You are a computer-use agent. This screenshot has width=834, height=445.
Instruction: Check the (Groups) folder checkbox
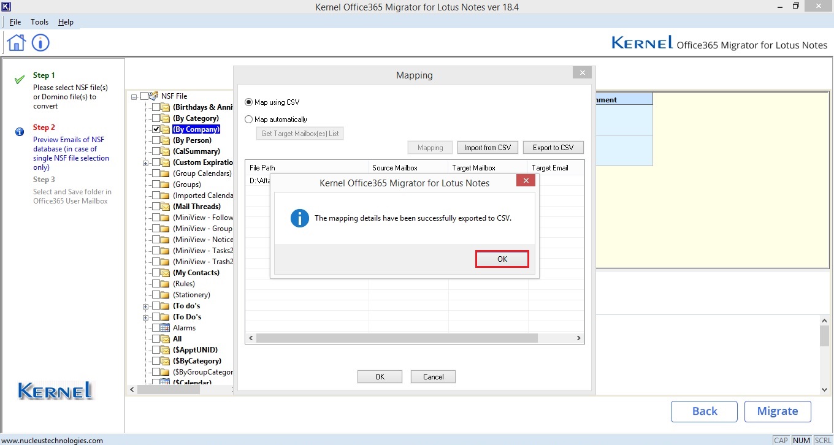156,184
